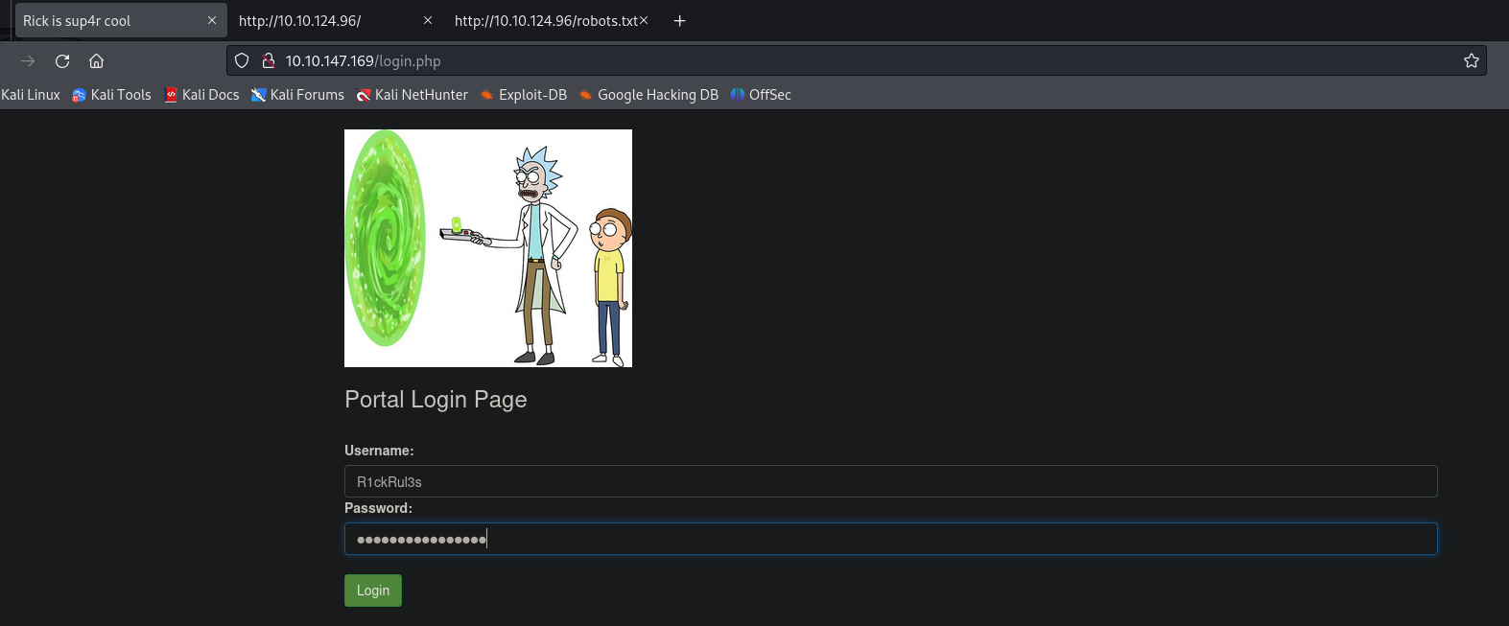This screenshot has height=626, width=1509.
Task: Focus the Username input field
Action: 890,481
